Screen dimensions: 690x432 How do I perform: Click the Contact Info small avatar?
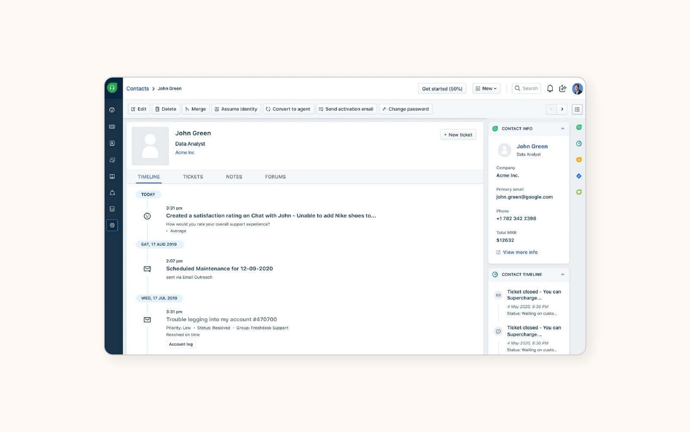point(504,150)
